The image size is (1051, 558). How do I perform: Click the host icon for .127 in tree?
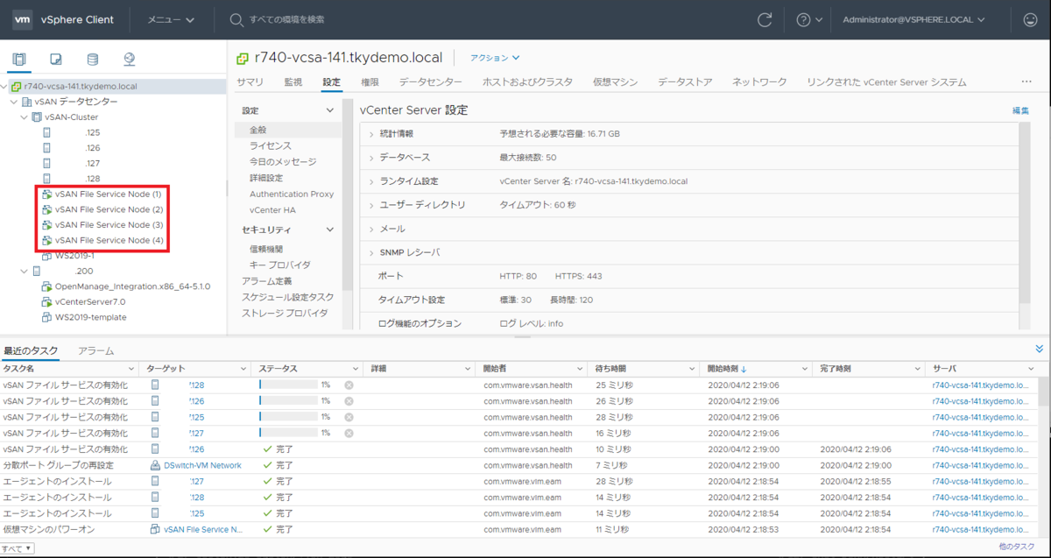pos(47,164)
